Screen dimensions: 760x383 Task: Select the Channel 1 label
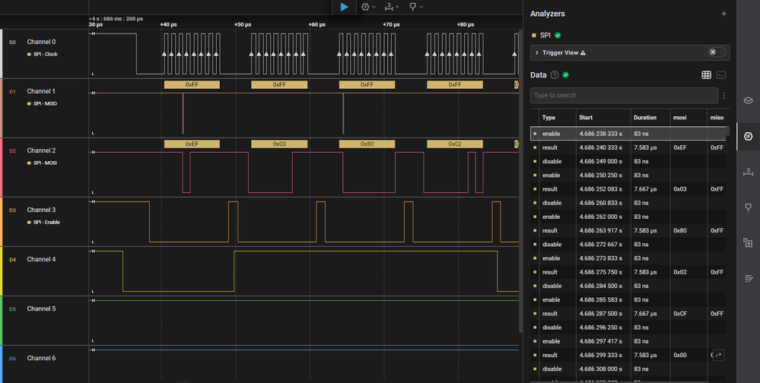pyautogui.click(x=41, y=91)
